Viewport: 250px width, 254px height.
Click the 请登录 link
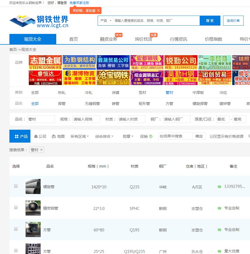[62, 3]
